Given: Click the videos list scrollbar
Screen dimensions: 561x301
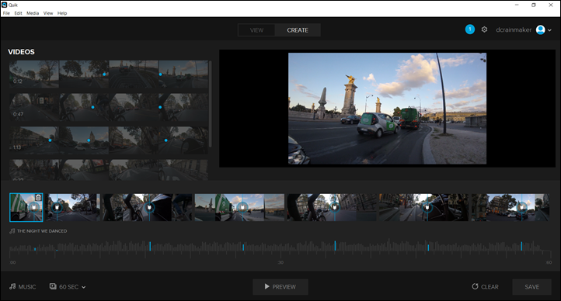Looking at the screenshot, I should point(210,103).
